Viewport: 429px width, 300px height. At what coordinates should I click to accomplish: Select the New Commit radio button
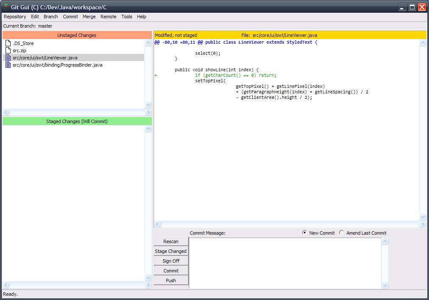coord(304,233)
